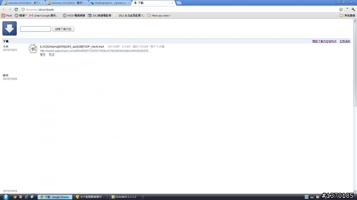Open a new tab

[178, 3]
